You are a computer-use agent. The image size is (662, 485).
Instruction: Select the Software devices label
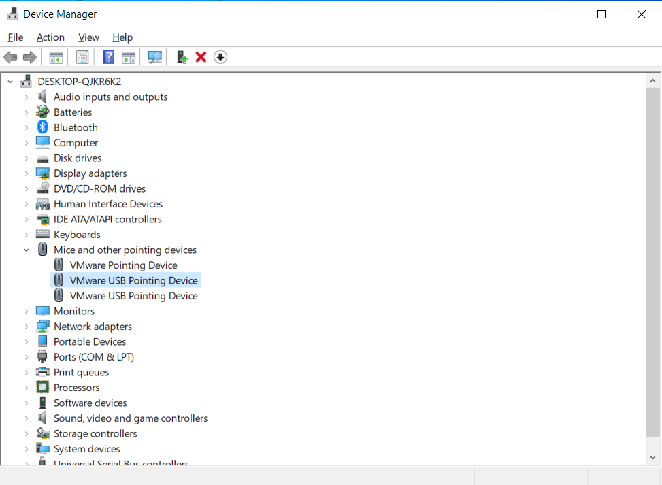pyautogui.click(x=90, y=403)
